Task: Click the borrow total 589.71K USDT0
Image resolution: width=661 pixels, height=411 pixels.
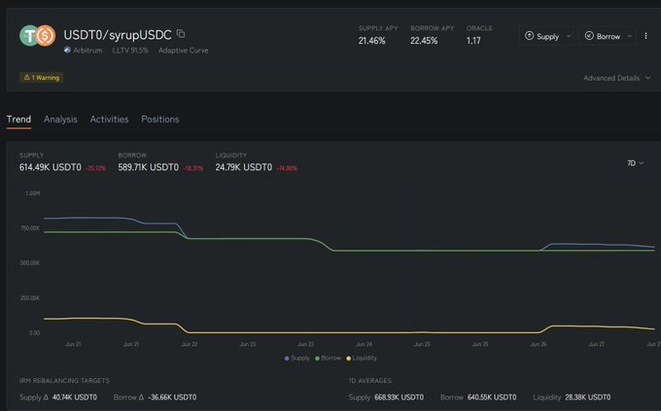Action: pyautogui.click(x=149, y=167)
